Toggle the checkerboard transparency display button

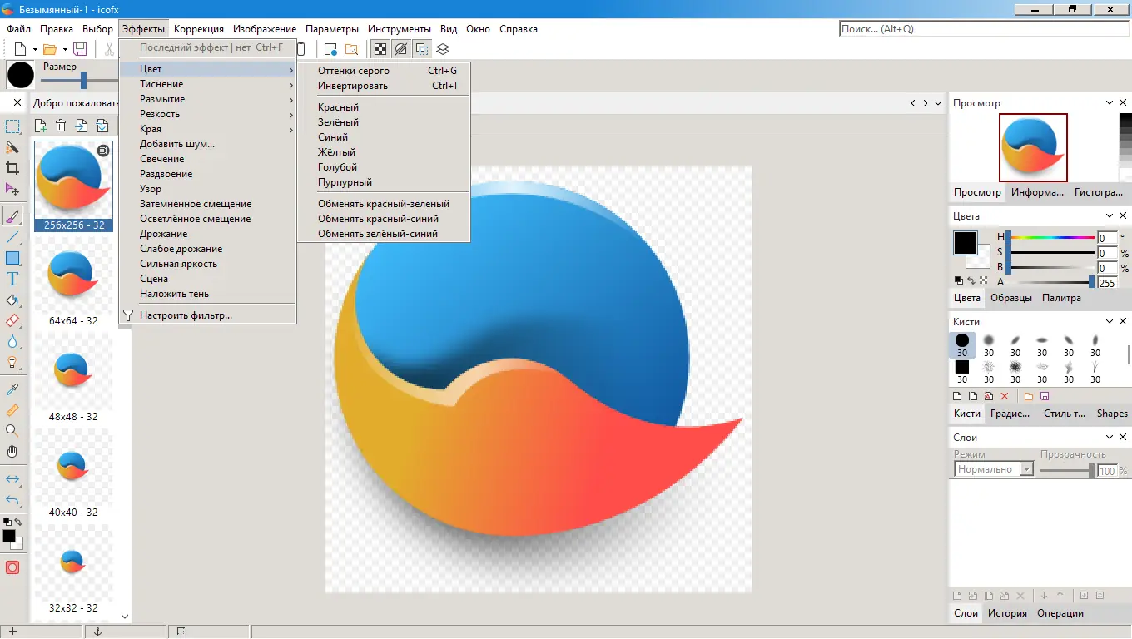[x=380, y=49]
